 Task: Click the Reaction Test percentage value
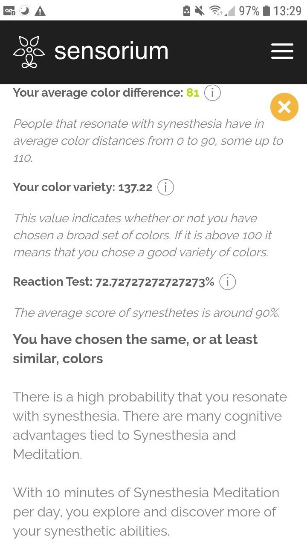[x=155, y=282]
